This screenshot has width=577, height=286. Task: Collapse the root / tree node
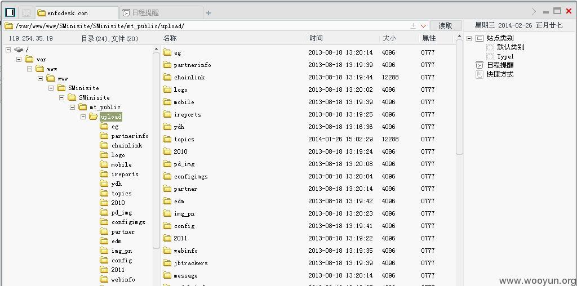coord(8,50)
